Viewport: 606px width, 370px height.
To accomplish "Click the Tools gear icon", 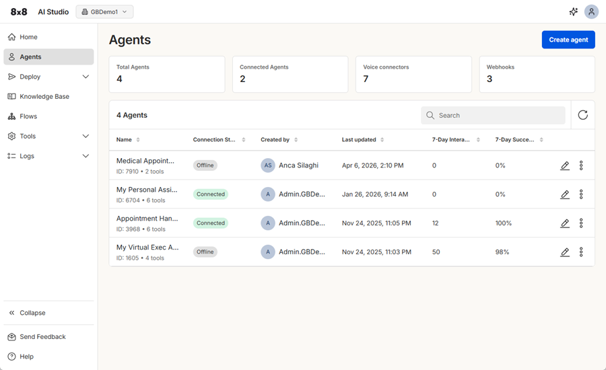I will [x=12, y=136].
